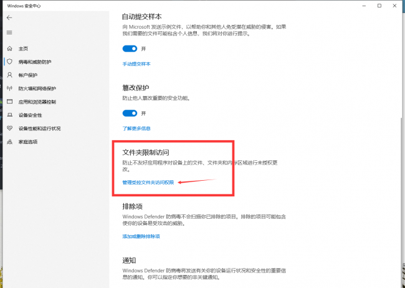Viewport: 405px width, 288px height.
Task: Open 设备性能和运行状况
Action: coord(39,128)
